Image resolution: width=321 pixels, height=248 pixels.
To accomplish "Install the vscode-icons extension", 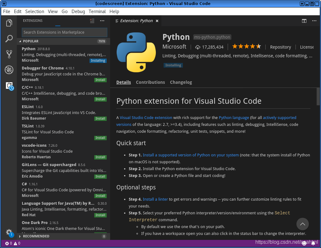I will pyautogui.click(x=100, y=157).
